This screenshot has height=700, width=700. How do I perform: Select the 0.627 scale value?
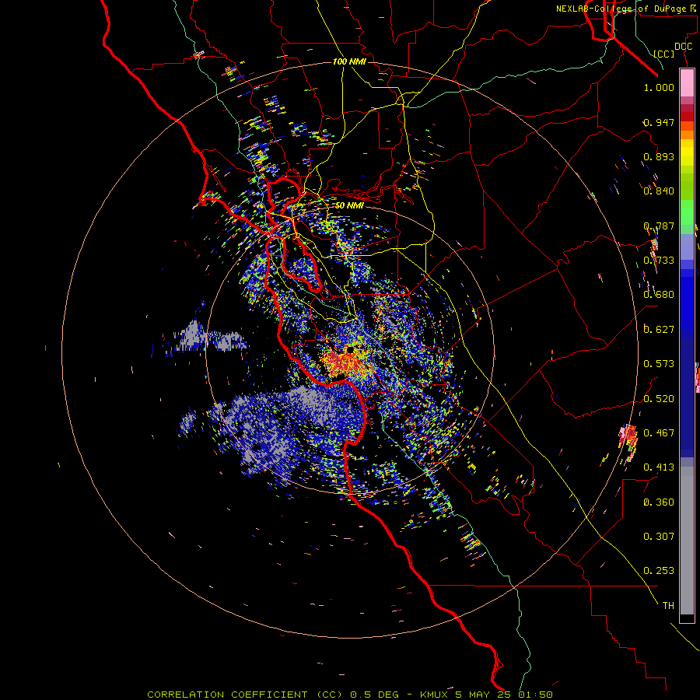coord(659,330)
